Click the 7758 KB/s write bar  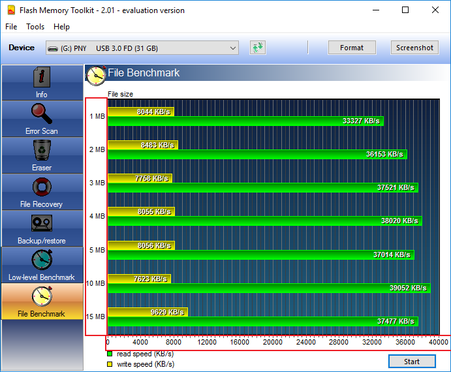point(140,178)
